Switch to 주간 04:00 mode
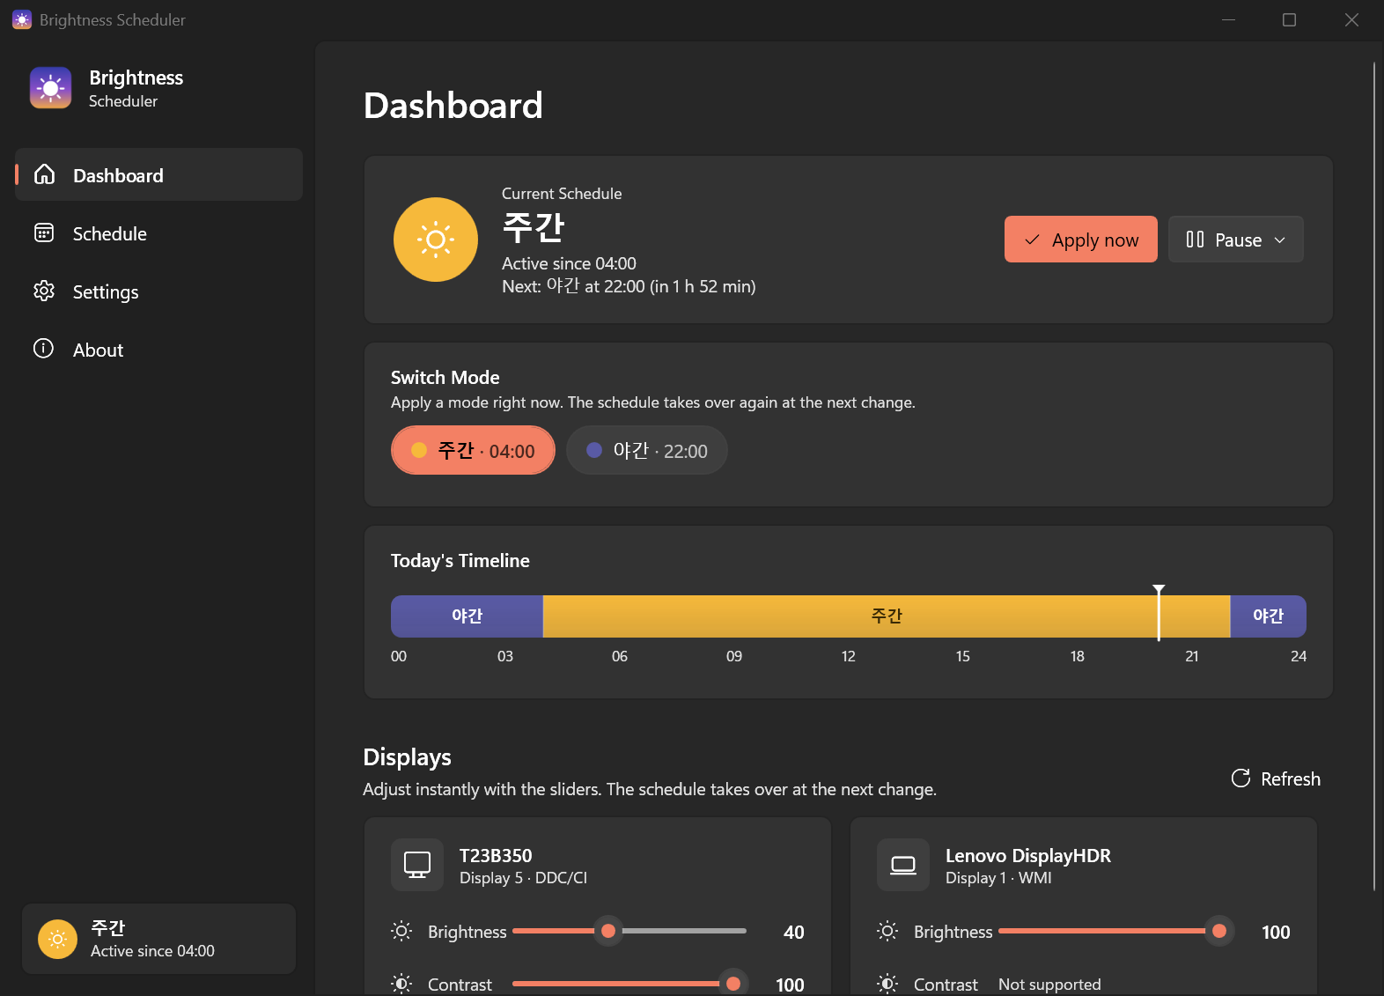This screenshot has height=996, width=1384. coord(473,450)
